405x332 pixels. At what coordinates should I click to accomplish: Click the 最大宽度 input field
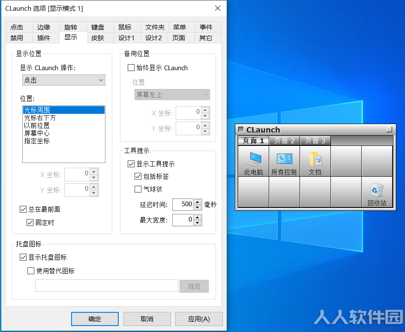click(183, 220)
